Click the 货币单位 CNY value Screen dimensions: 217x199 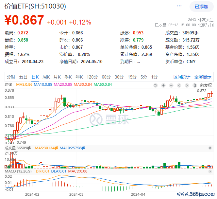click(x=191, y=62)
